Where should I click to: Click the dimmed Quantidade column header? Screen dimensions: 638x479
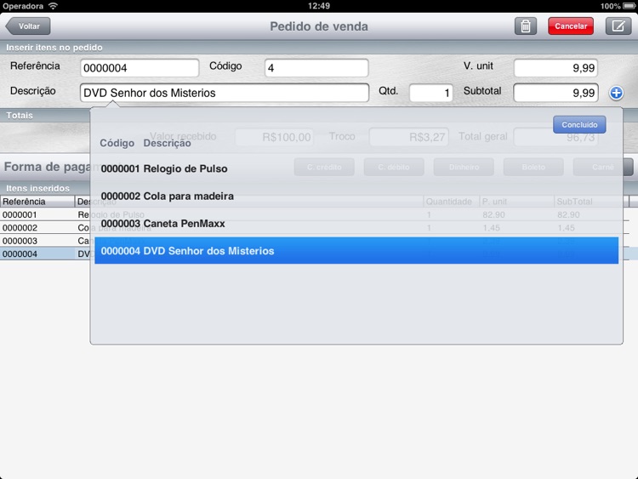coord(451,202)
